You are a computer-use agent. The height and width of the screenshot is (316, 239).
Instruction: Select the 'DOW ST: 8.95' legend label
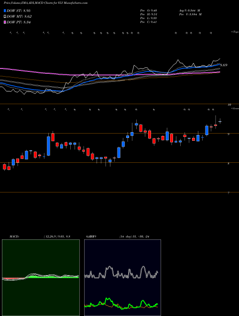point(19,11)
